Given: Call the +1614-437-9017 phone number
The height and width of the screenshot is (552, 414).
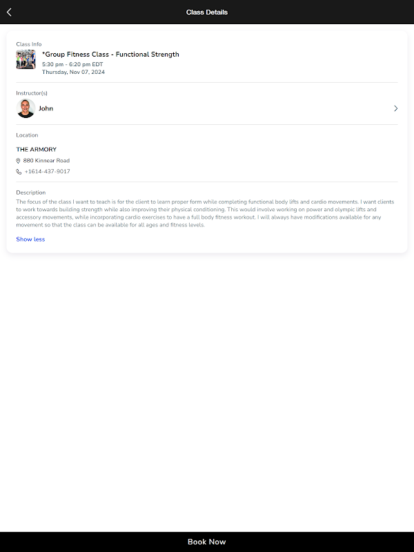Looking at the screenshot, I should coord(47,172).
